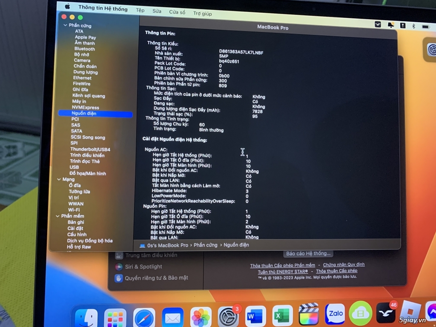Click the exclamation mark menu bar icon
Image resolution: width=436 pixels, height=327 pixels.
[403, 26]
